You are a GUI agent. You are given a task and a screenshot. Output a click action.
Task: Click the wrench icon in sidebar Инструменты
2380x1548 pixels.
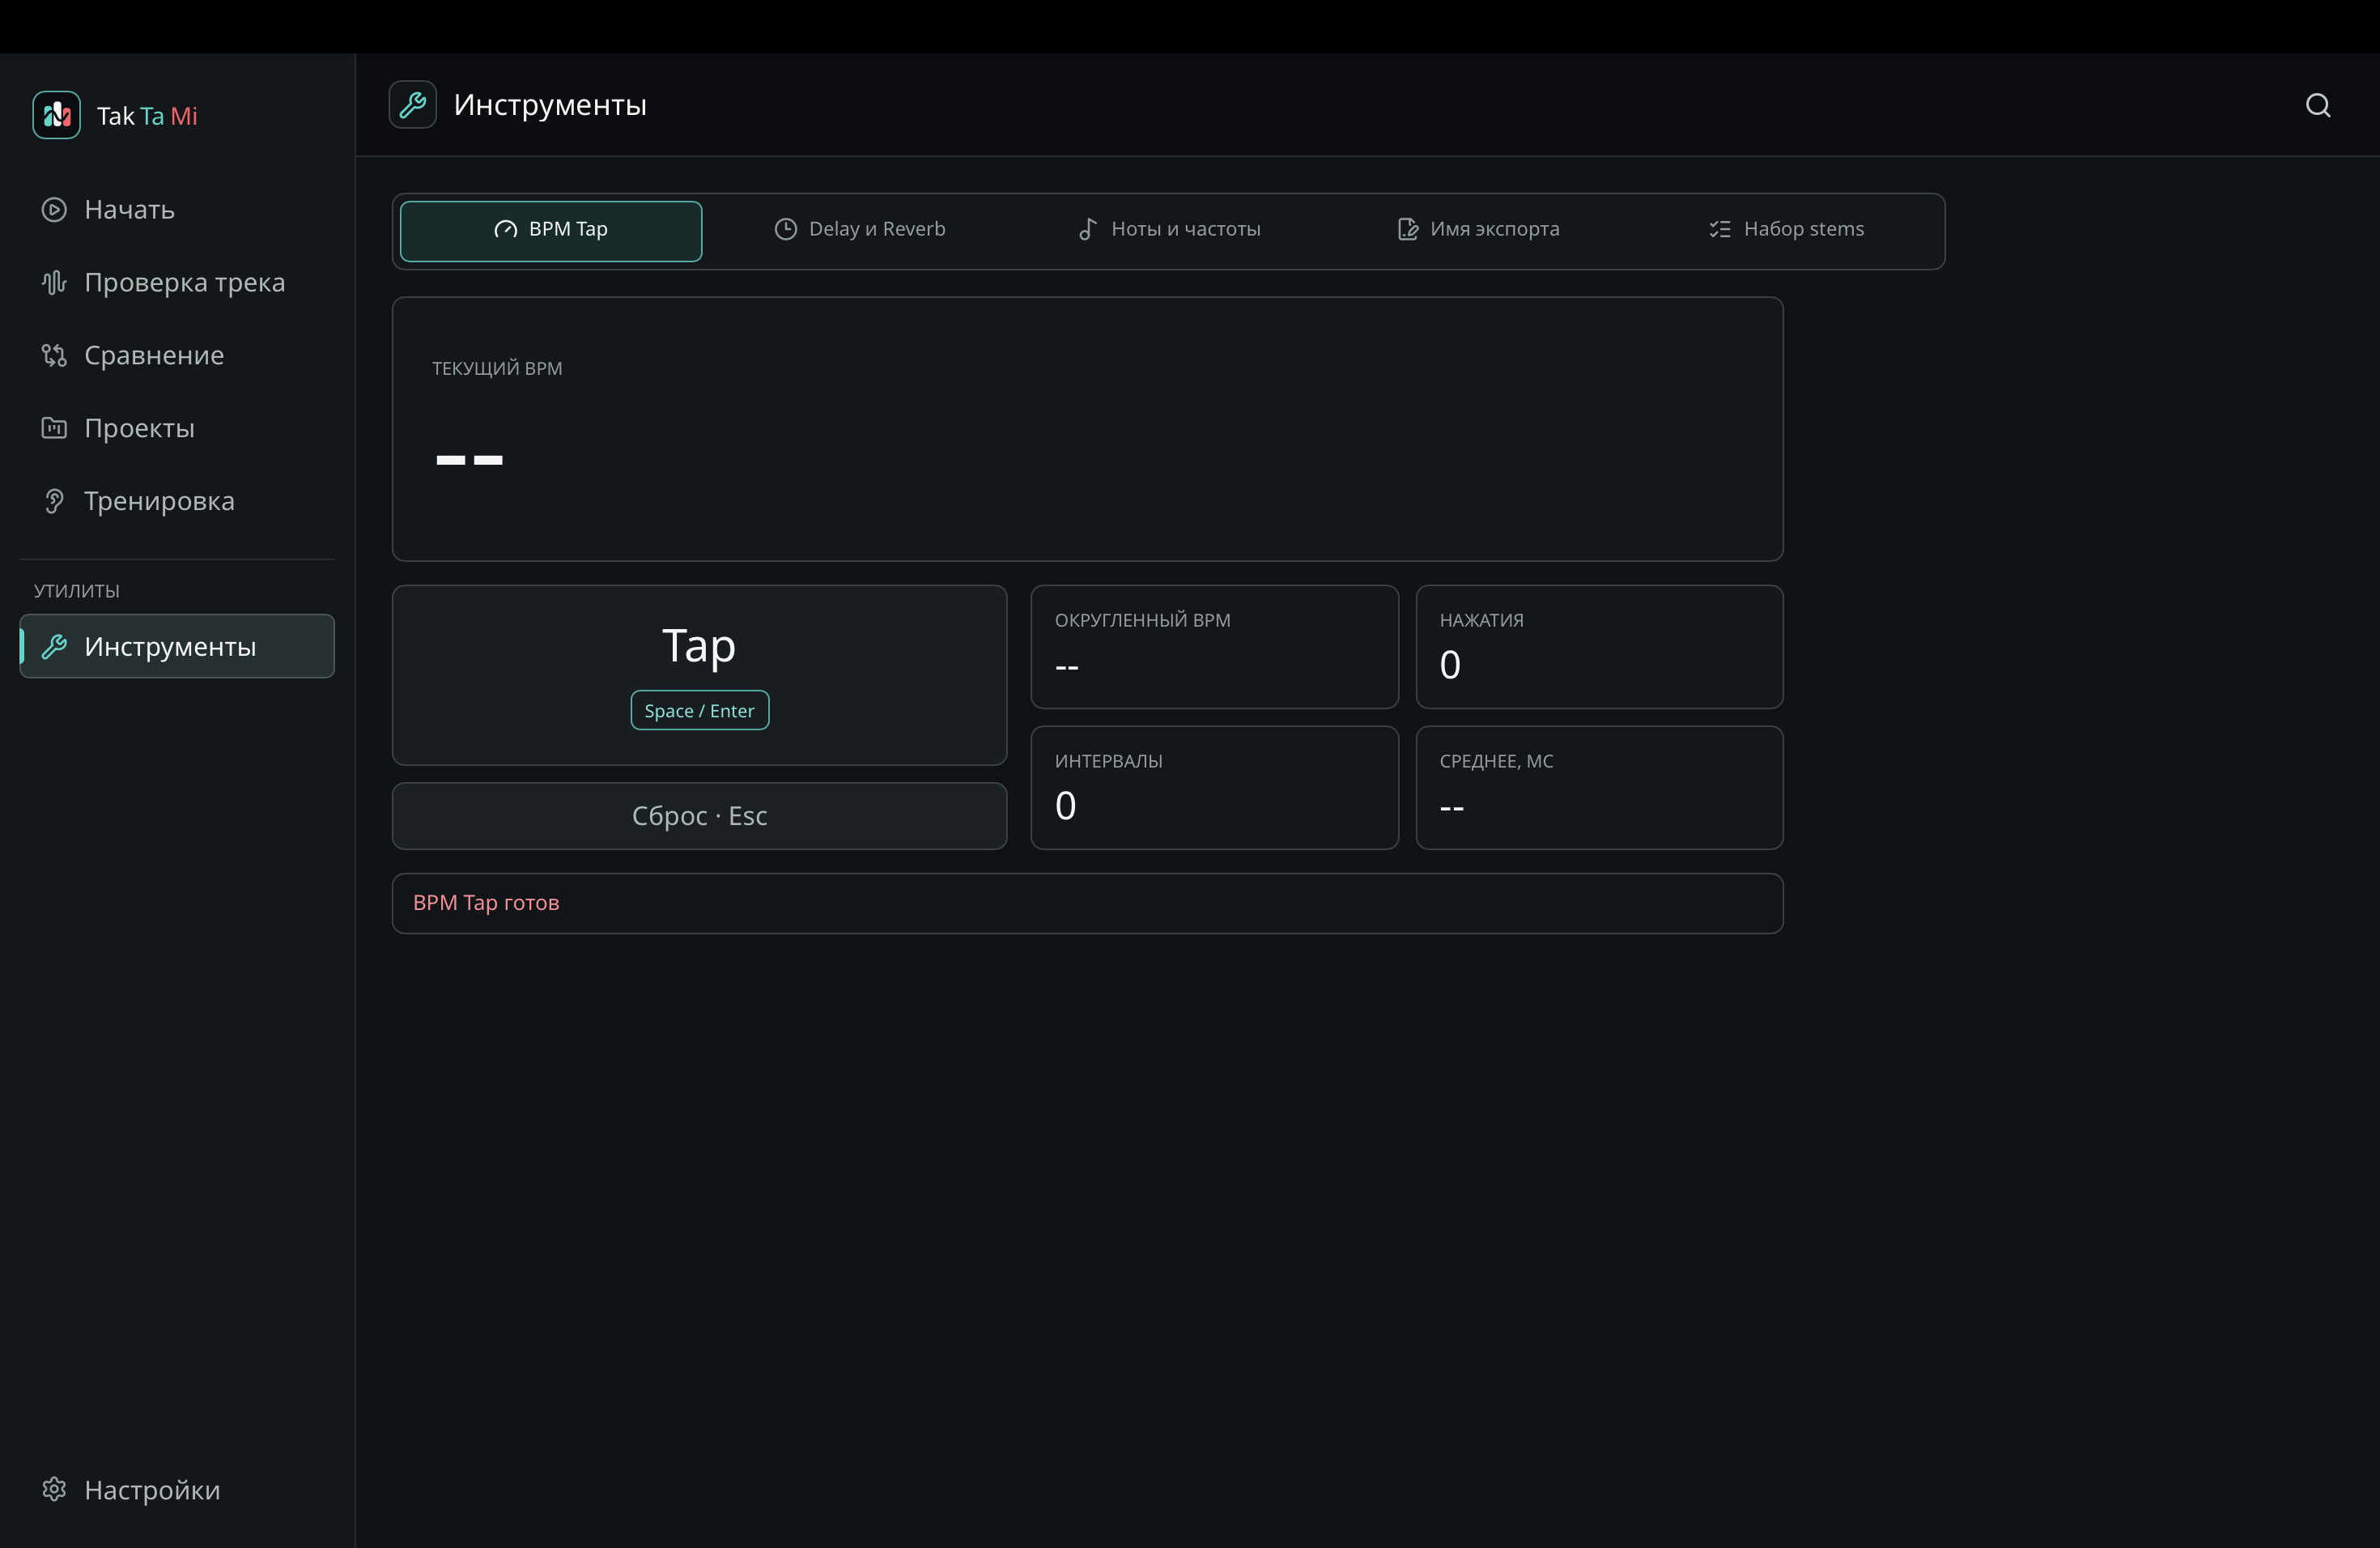(x=54, y=647)
